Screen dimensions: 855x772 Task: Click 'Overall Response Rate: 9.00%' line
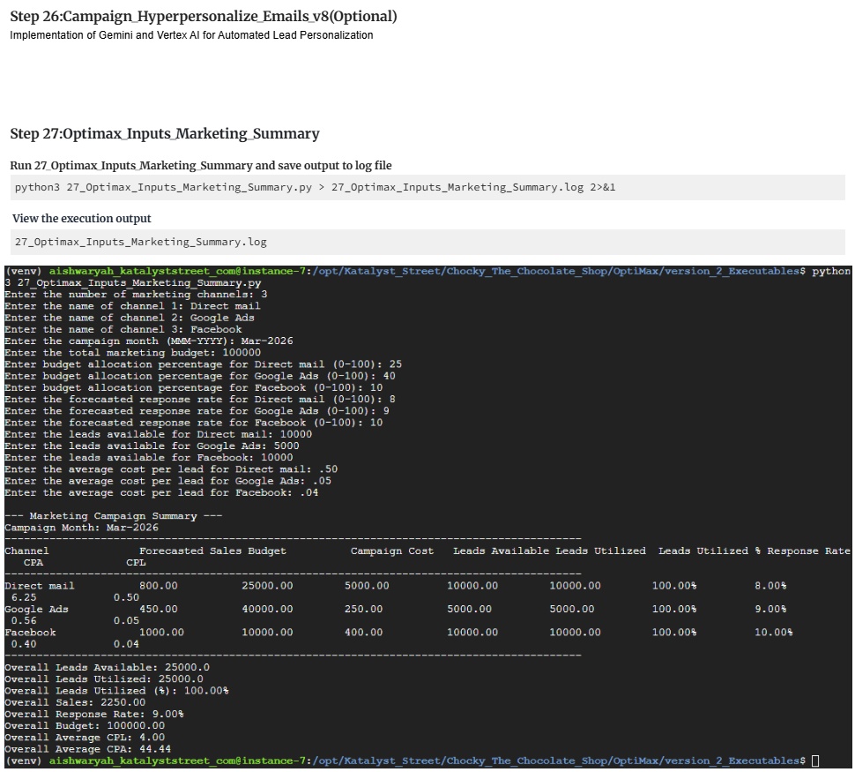tap(93, 714)
